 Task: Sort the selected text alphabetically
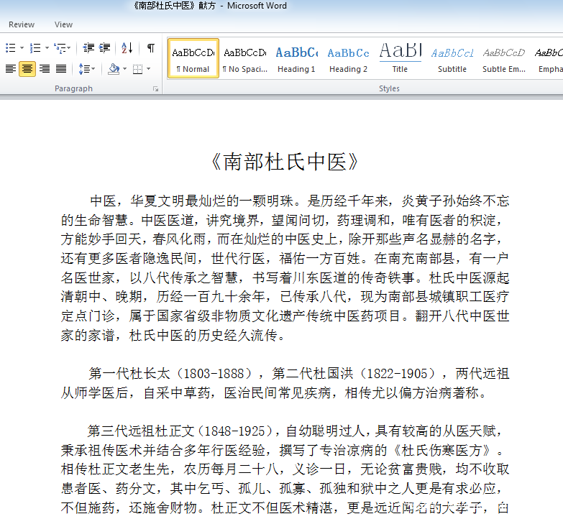click(x=127, y=48)
